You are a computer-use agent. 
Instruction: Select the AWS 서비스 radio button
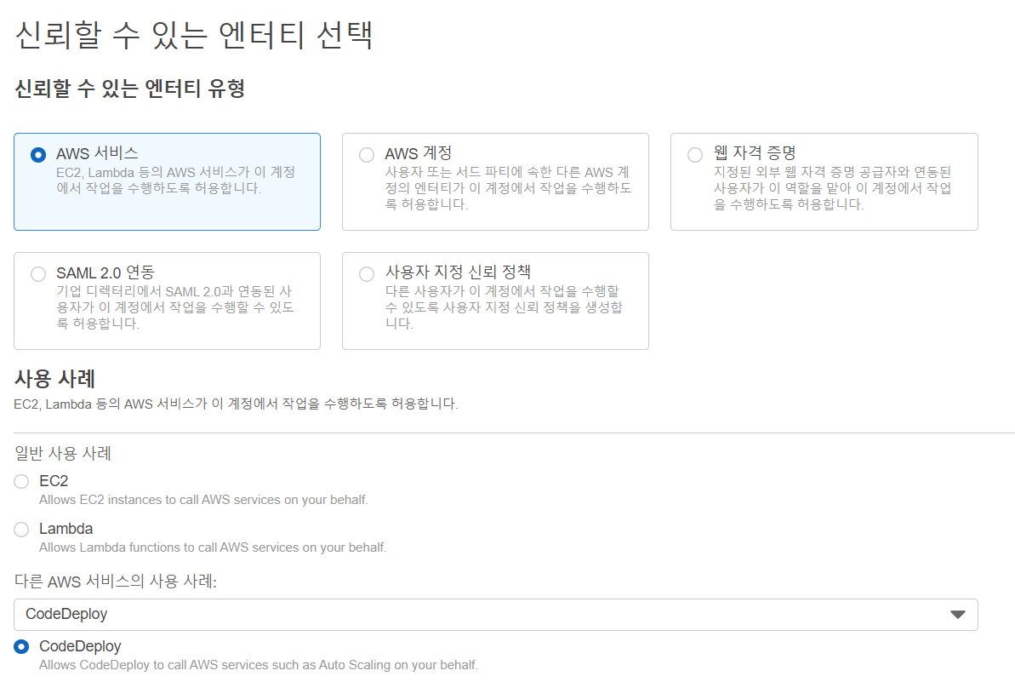click(38, 155)
